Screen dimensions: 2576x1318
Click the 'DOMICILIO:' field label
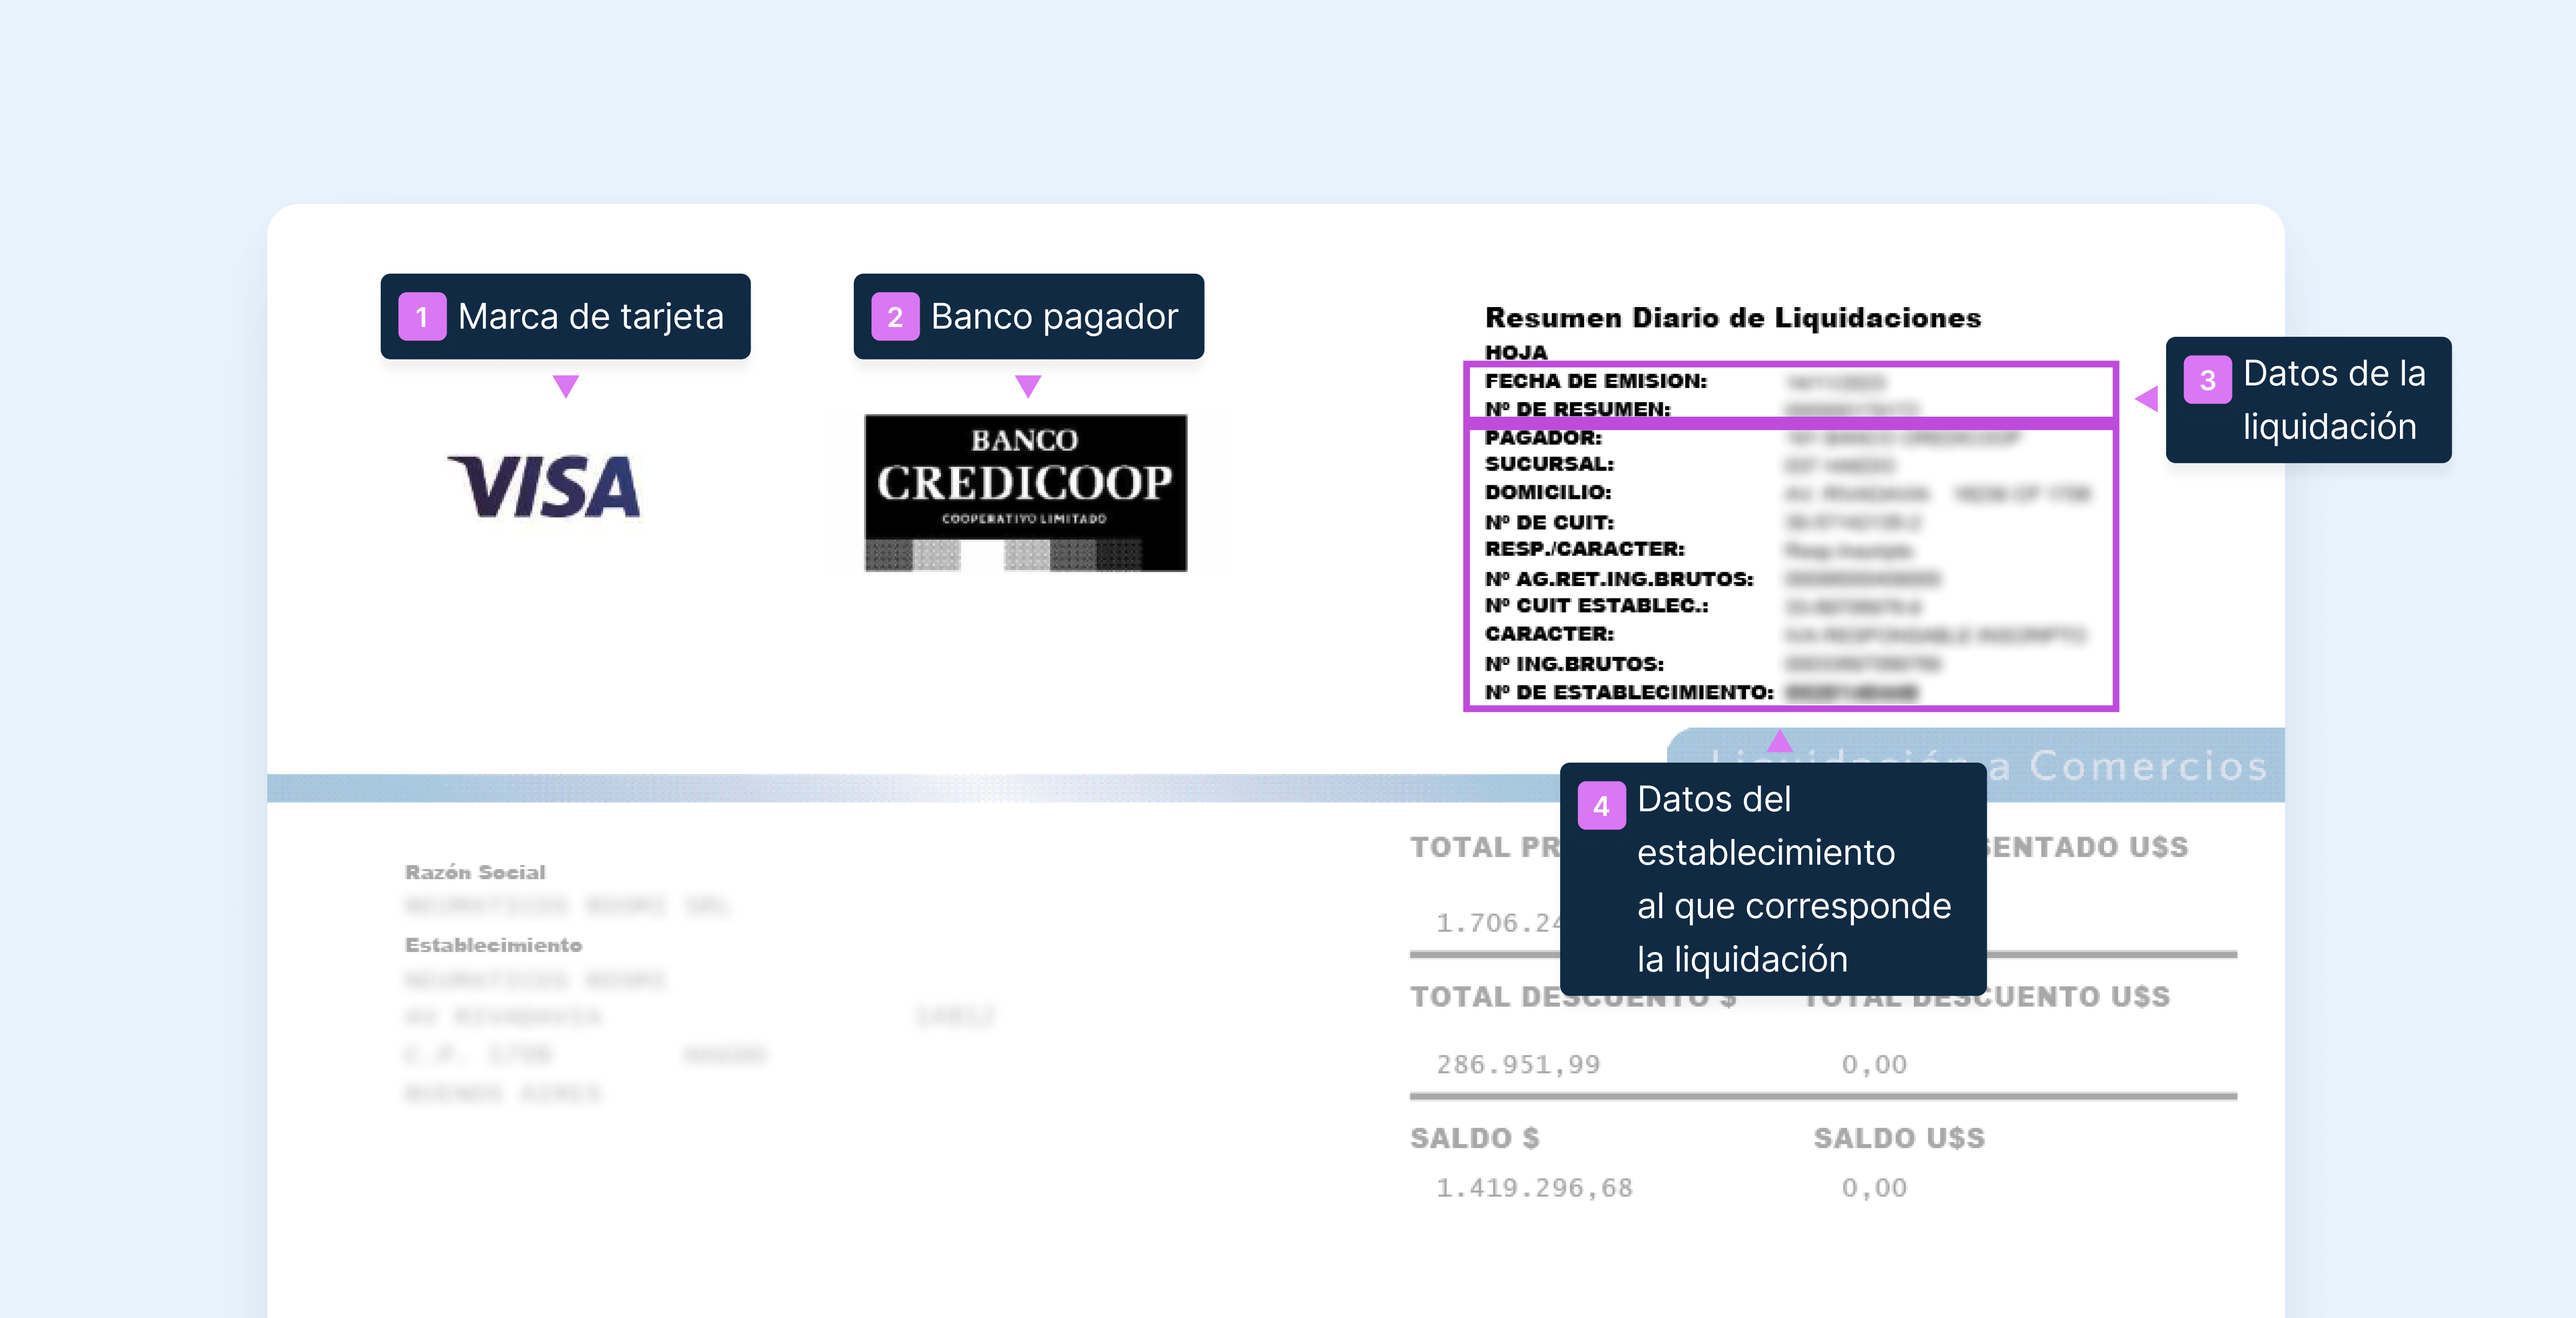1548,492
